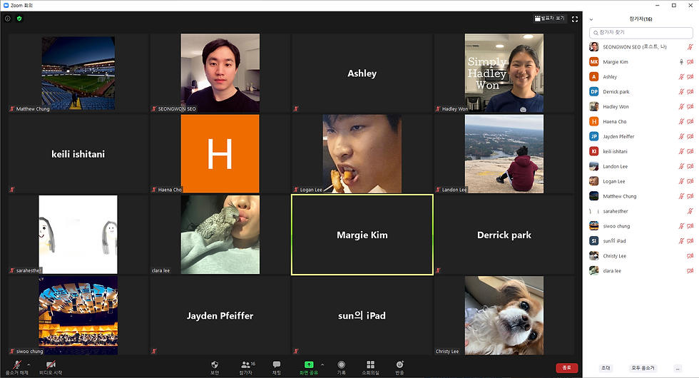Open the 보안 security shield menu

215,367
